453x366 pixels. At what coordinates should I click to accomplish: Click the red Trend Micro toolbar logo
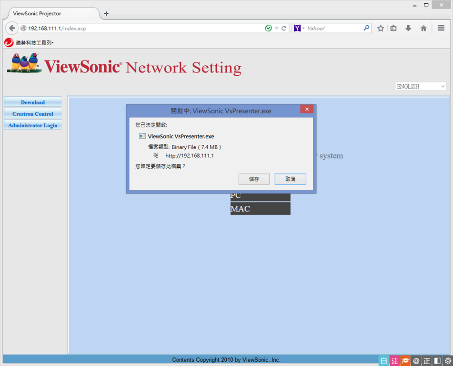(9, 43)
